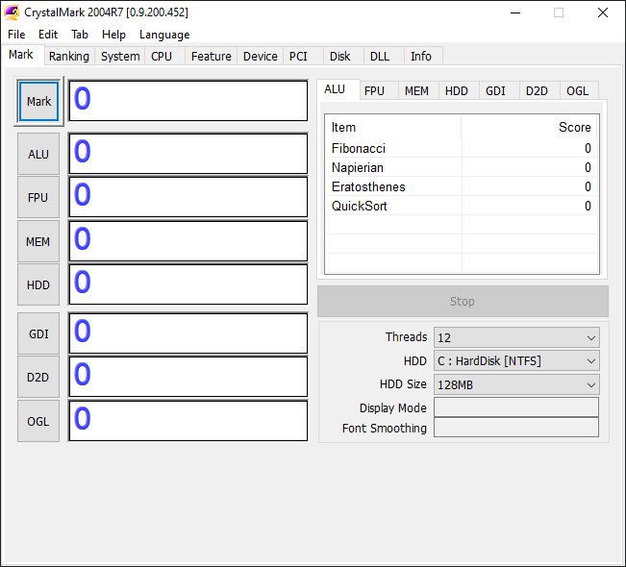Viewport: 626px width, 567px height.
Task: Run the D2D benchmark button
Action: tap(38, 377)
